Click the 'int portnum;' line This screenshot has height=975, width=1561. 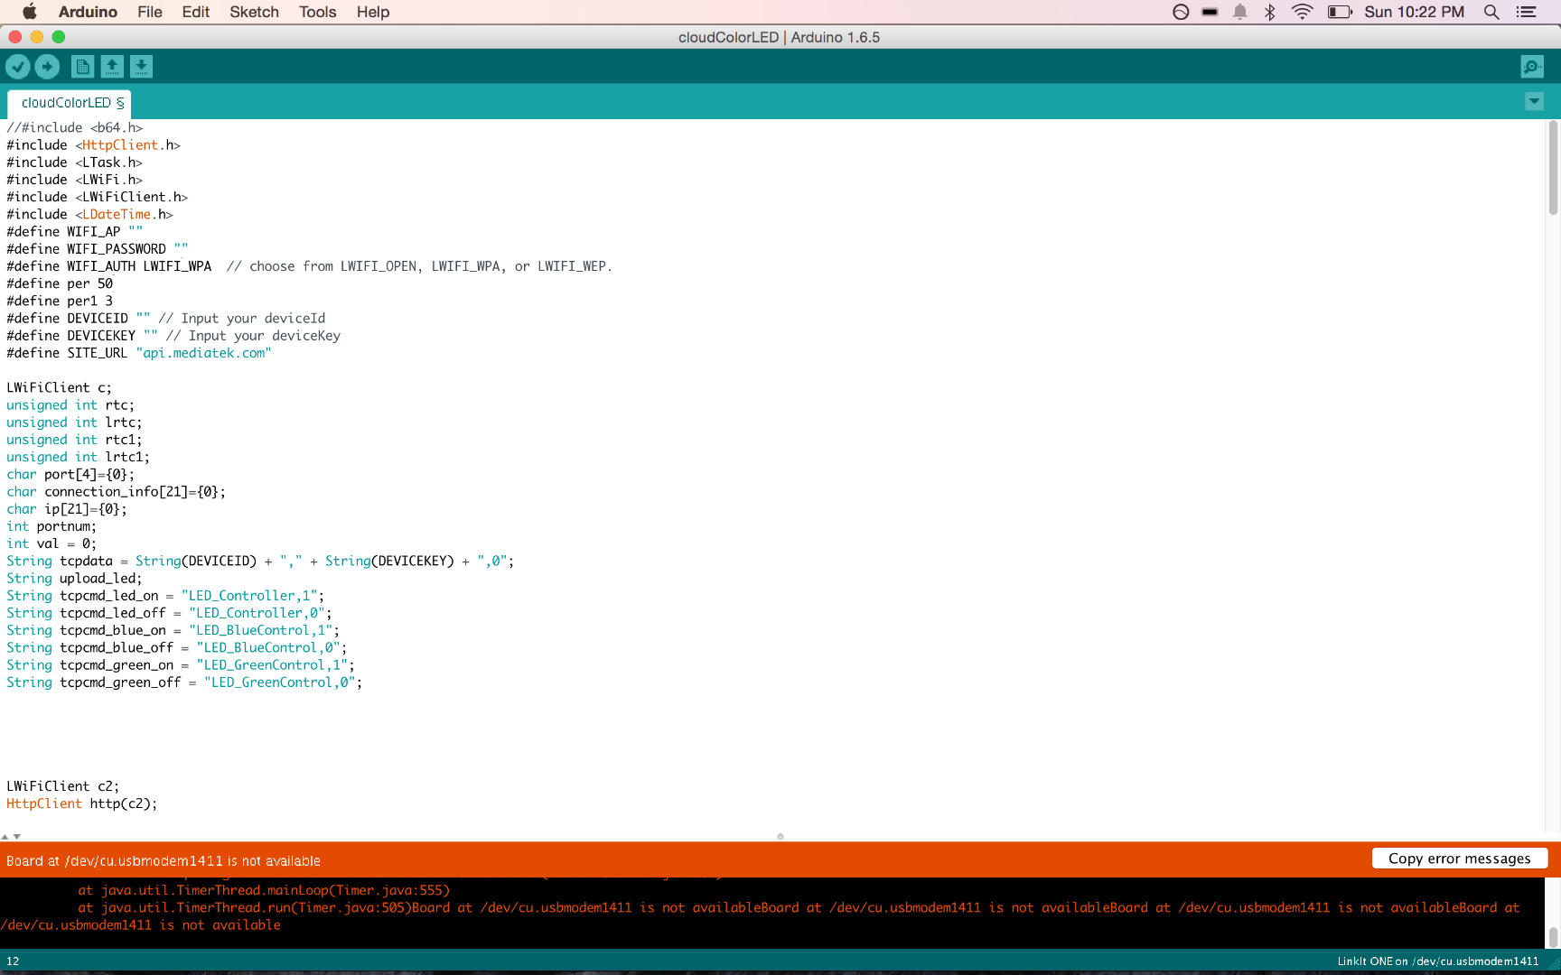coord(51,526)
